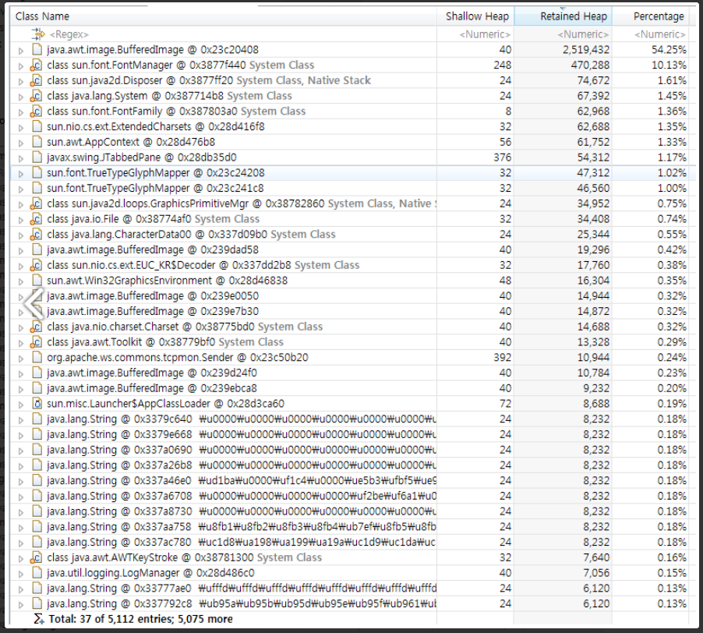Expand the Total entries summary icon
703x633 pixels.
(38, 619)
